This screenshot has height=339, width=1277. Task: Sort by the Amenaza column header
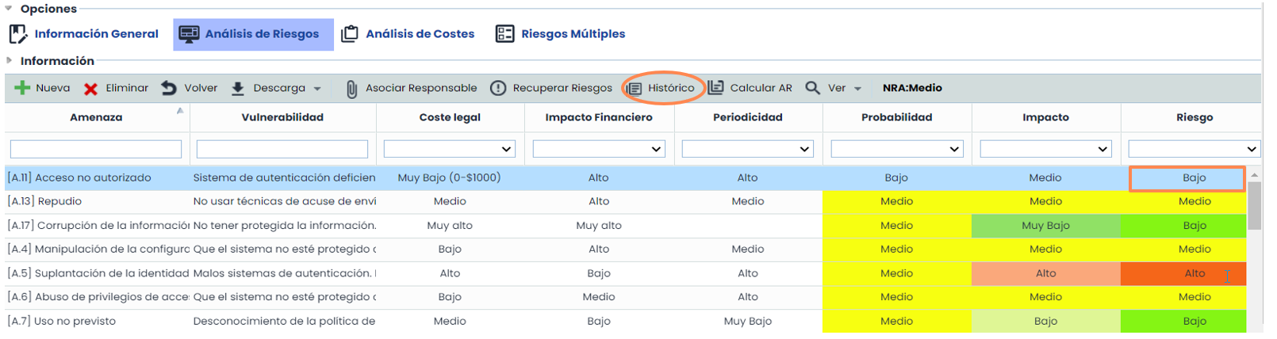click(x=96, y=117)
